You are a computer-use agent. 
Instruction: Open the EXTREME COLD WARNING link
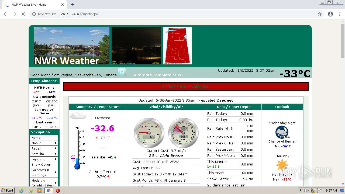(x=186, y=86)
